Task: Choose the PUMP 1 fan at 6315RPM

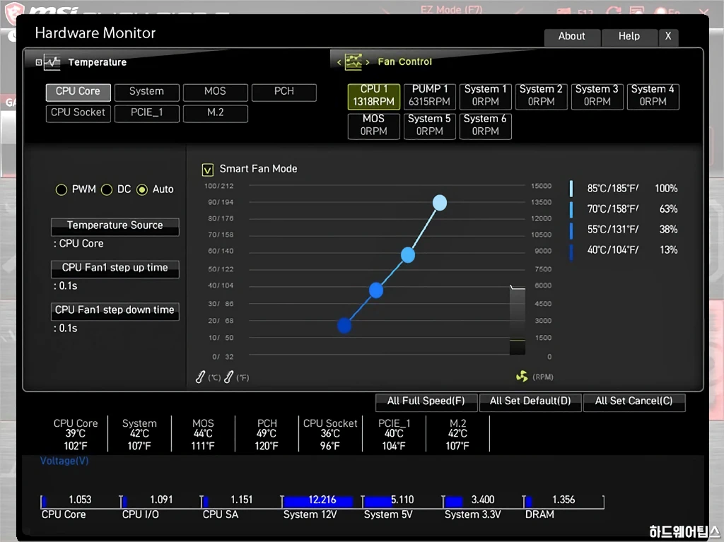Action: pos(429,96)
